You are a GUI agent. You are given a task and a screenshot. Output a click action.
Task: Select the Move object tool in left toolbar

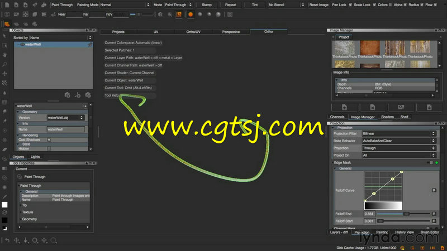(4, 74)
